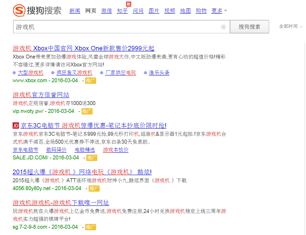Open the 视频 tab

tap(170, 11)
